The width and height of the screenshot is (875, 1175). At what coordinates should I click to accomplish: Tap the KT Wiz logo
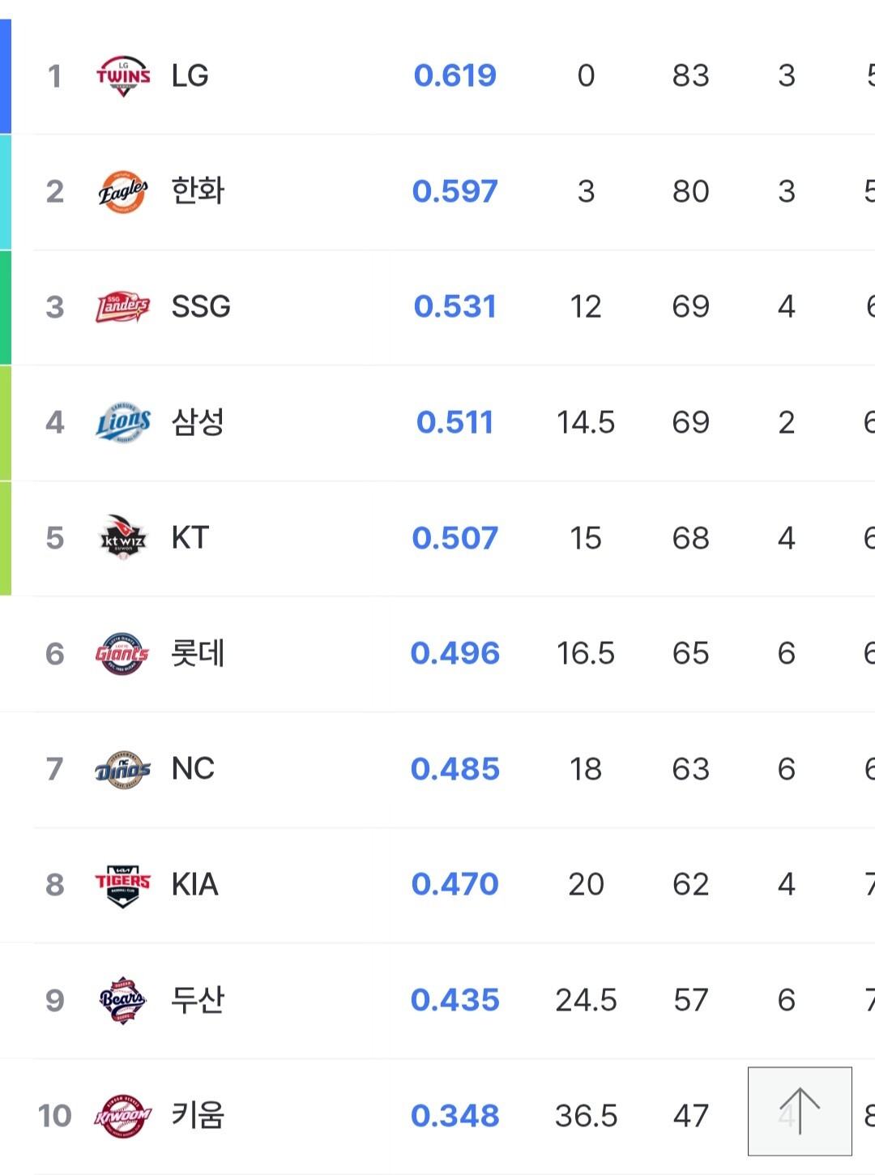pyautogui.click(x=123, y=538)
